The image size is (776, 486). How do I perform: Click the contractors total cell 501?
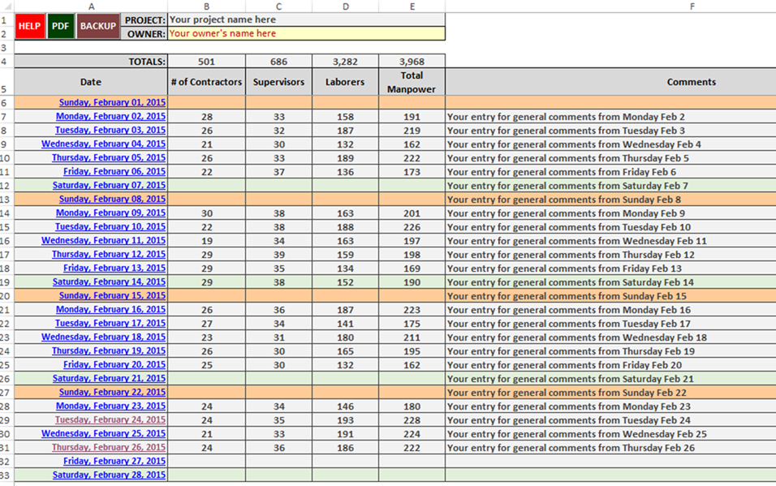206,62
